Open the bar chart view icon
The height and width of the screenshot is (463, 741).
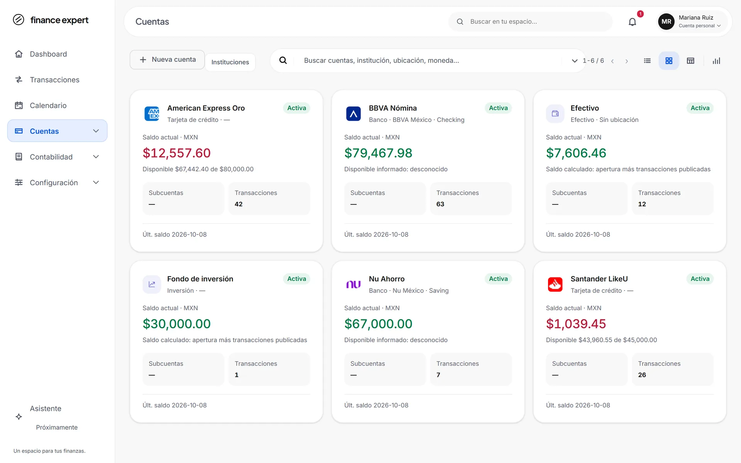(716, 61)
